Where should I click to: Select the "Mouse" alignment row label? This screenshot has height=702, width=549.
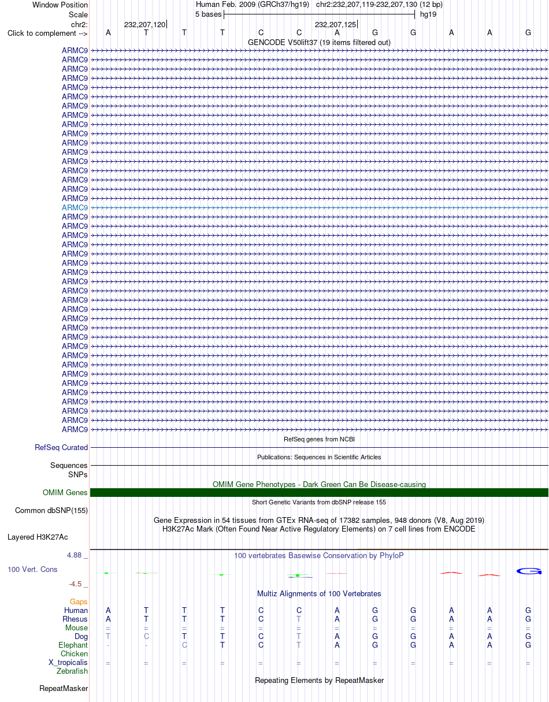click(x=76, y=627)
